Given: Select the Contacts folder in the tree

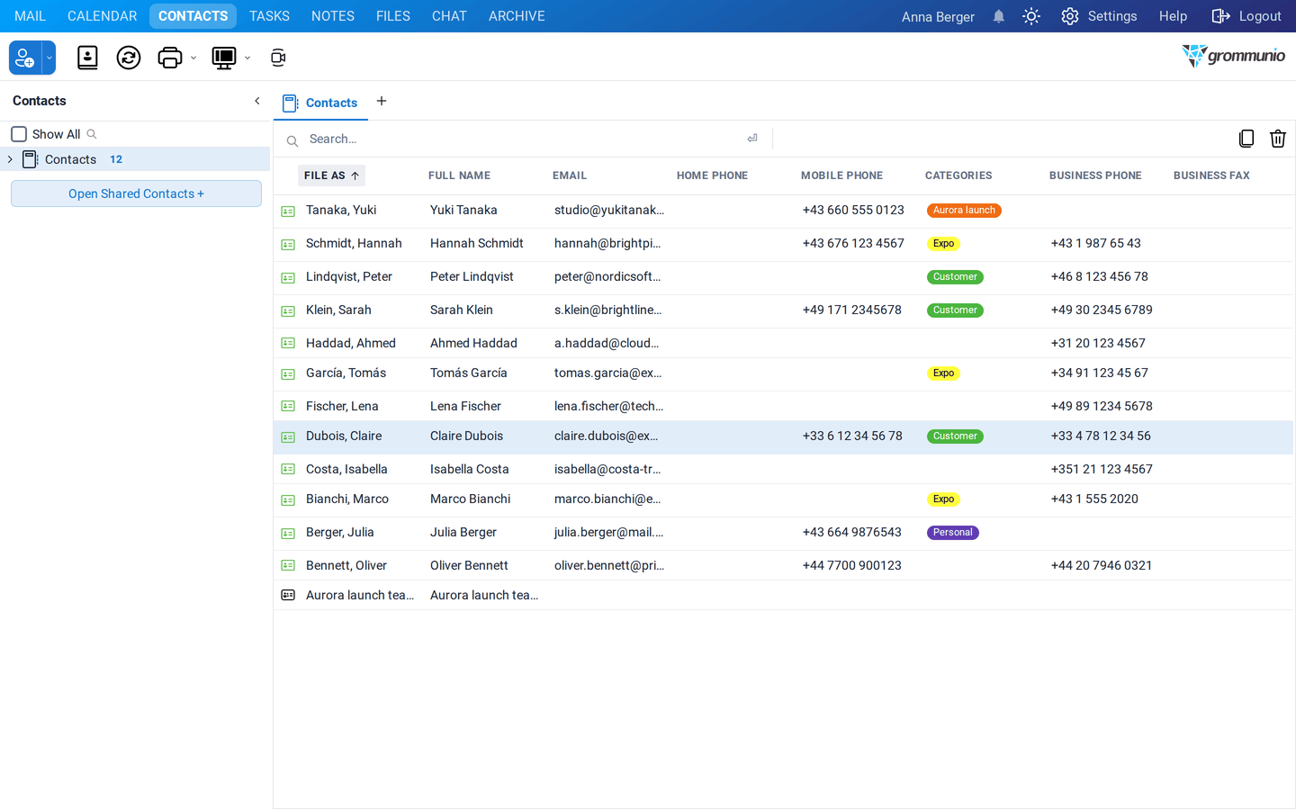Looking at the screenshot, I should pyautogui.click(x=135, y=159).
